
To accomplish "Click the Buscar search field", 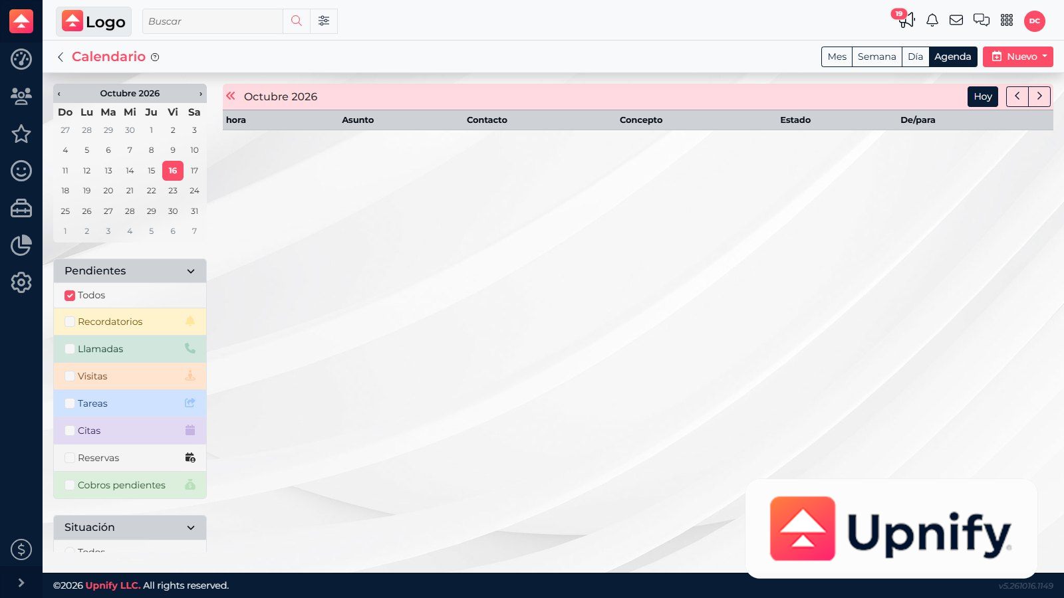I will [x=213, y=21].
